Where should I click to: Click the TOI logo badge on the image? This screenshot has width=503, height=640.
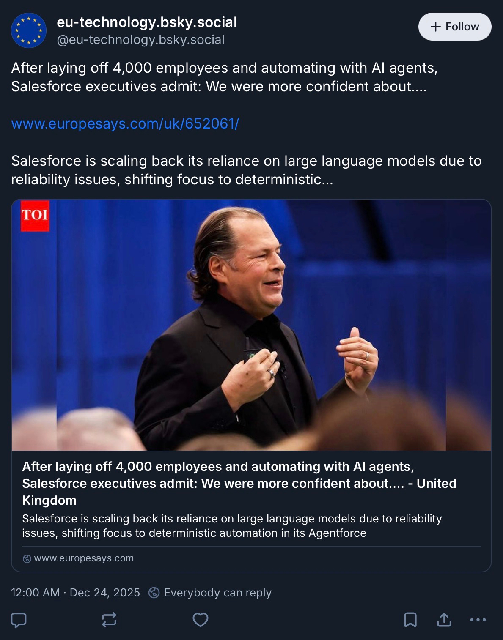35,216
